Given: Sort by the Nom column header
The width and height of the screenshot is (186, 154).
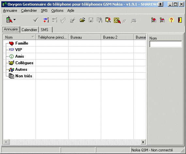Looking at the screenshot, I should pyautogui.click(x=19, y=37).
